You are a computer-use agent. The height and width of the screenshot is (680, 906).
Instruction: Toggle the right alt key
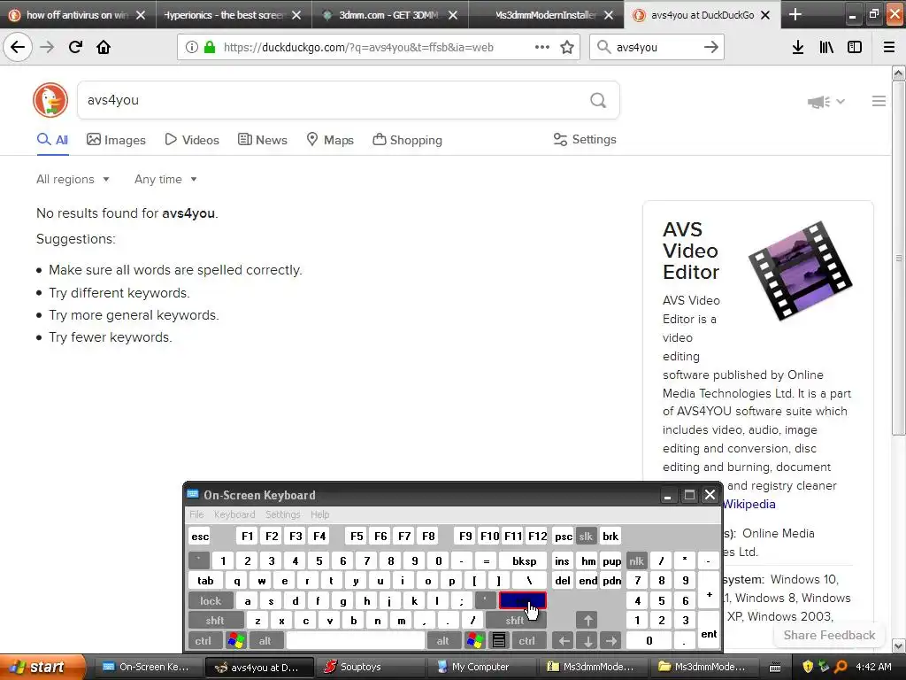click(442, 641)
